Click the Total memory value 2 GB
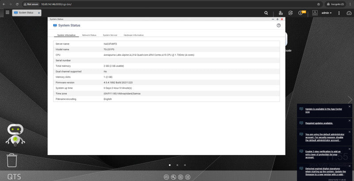 114,66
